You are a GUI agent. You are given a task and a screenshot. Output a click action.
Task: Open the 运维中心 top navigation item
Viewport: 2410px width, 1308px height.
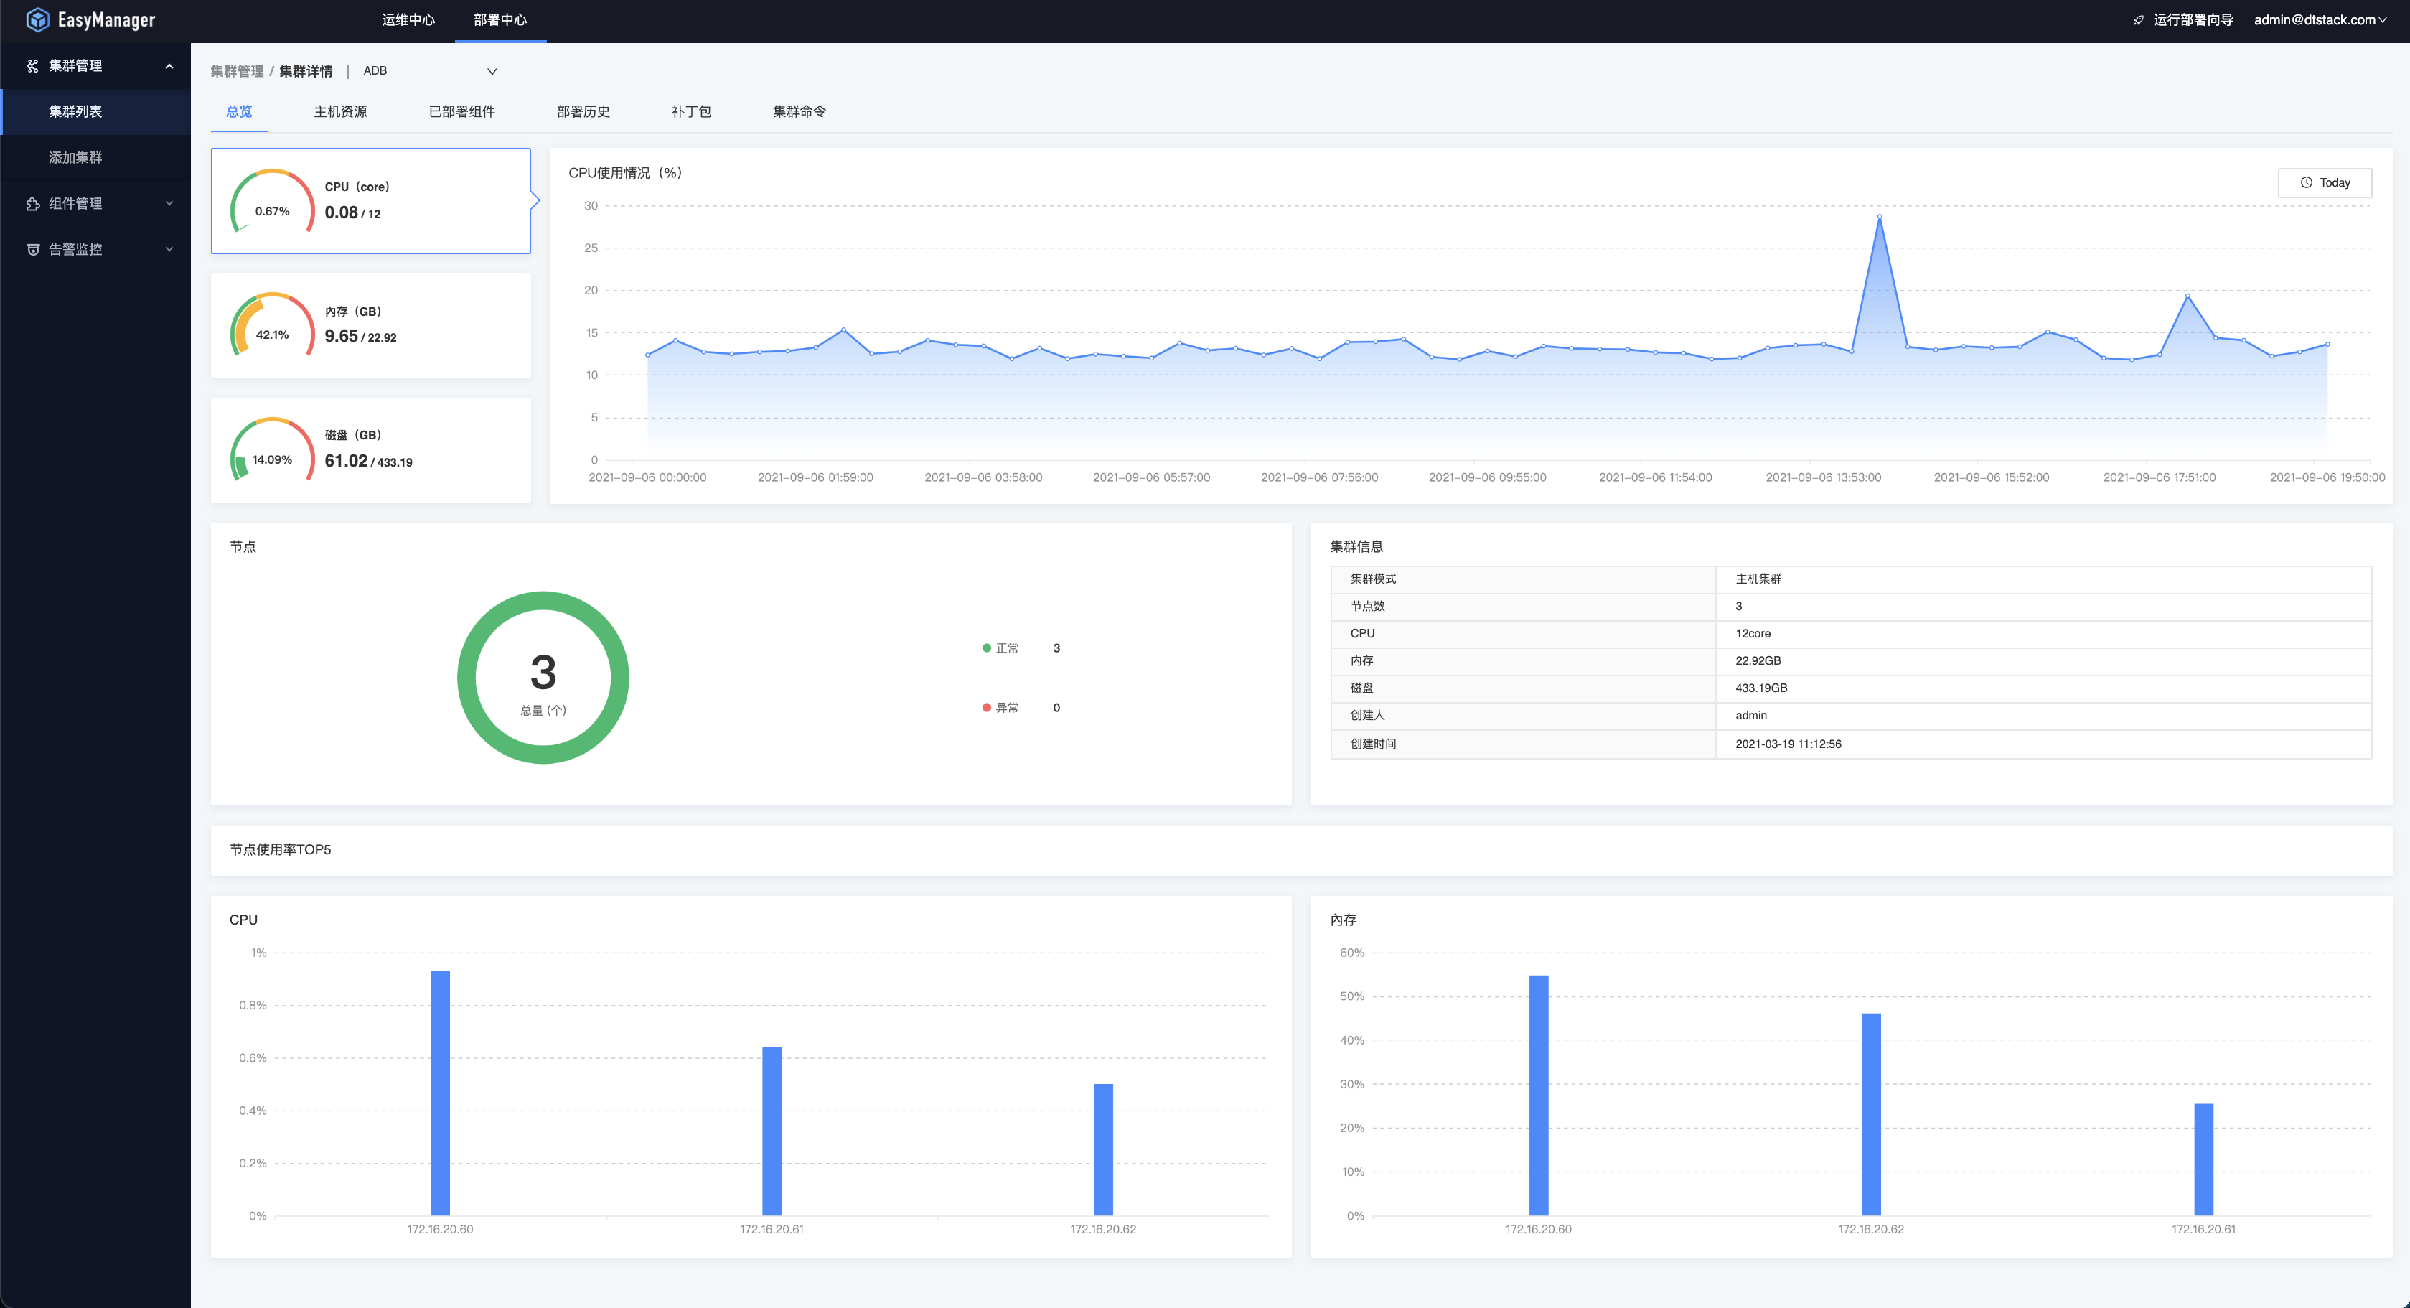click(408, 19)
